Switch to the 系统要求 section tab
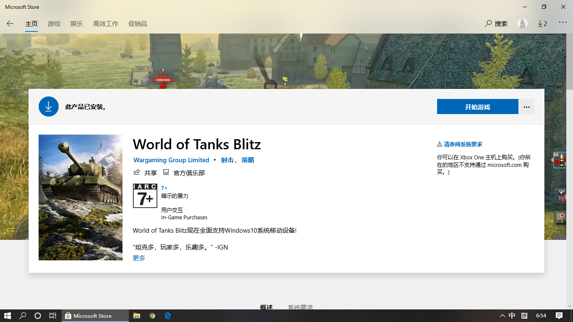 (x=300, y=307)
